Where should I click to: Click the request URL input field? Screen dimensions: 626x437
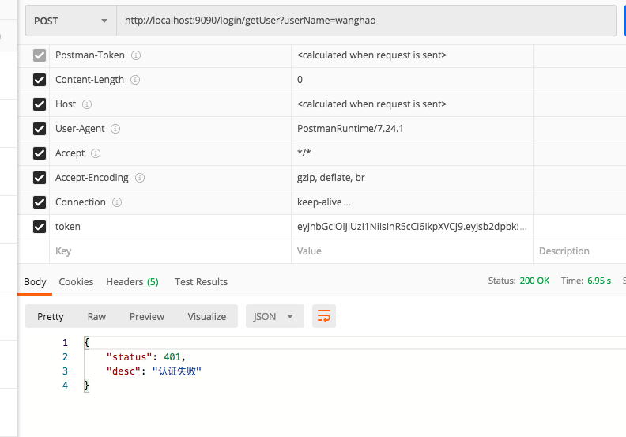365,21
